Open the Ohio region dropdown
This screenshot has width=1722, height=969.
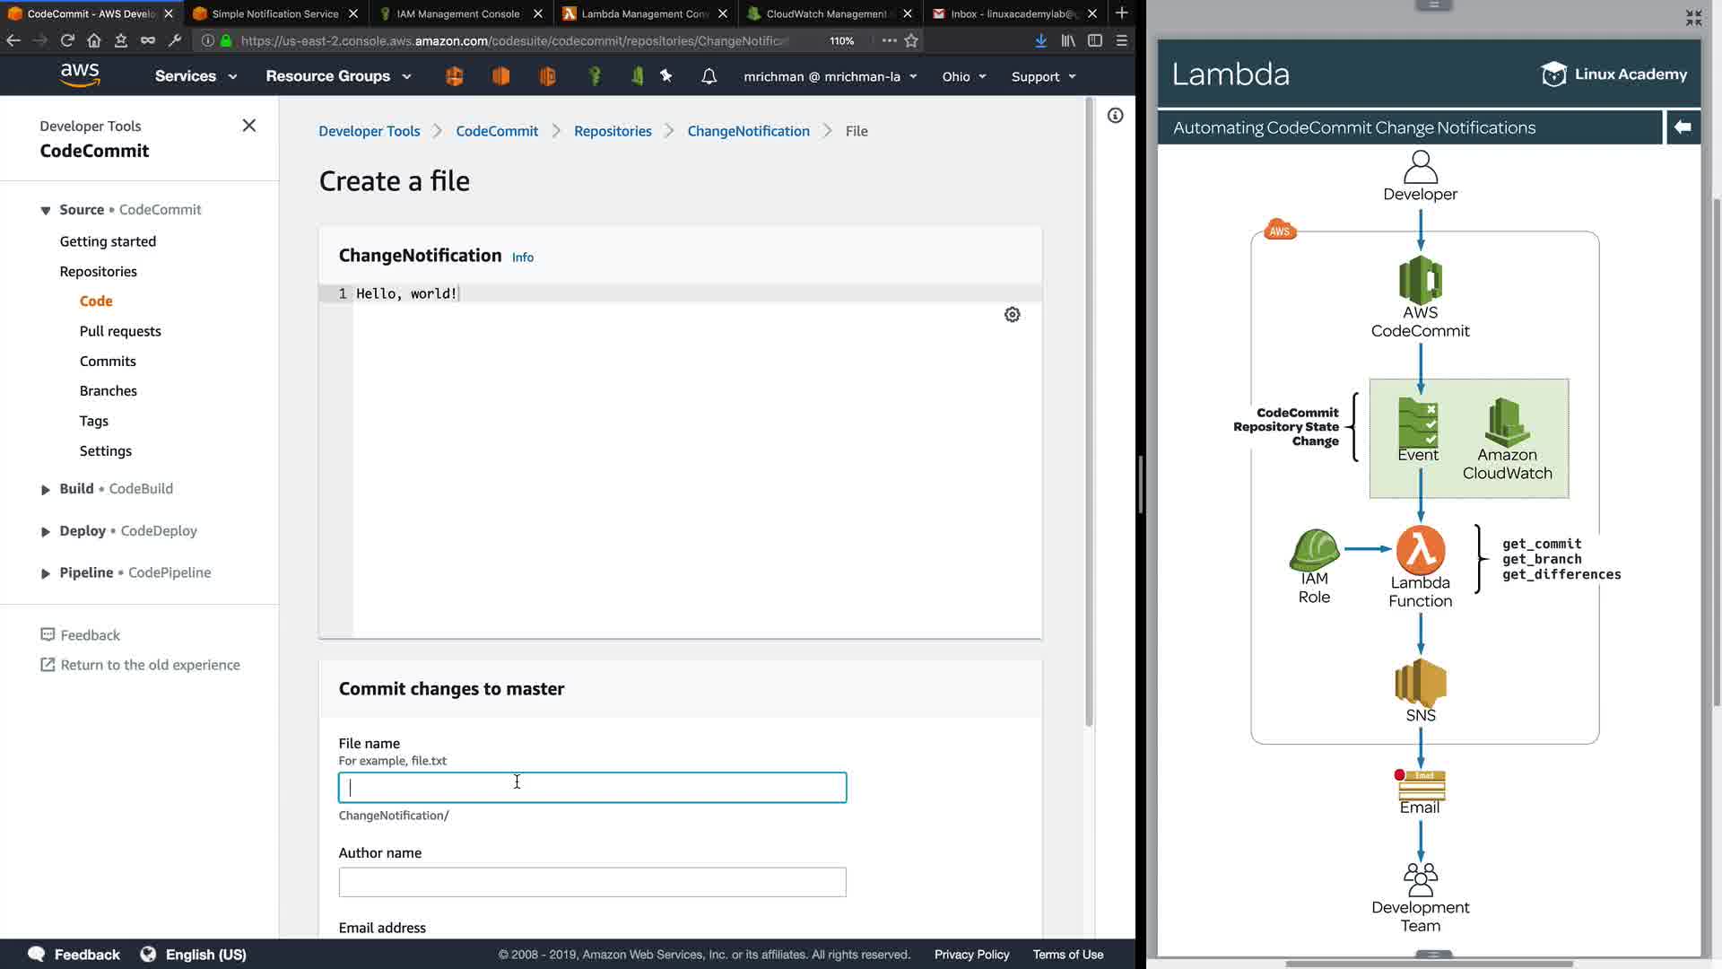point(963,76)
